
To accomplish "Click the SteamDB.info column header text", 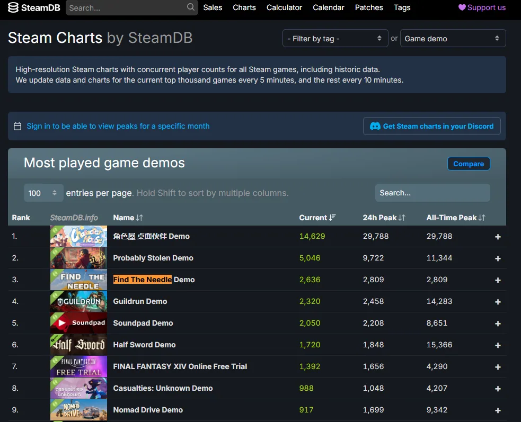I will (x=74, y=218).
